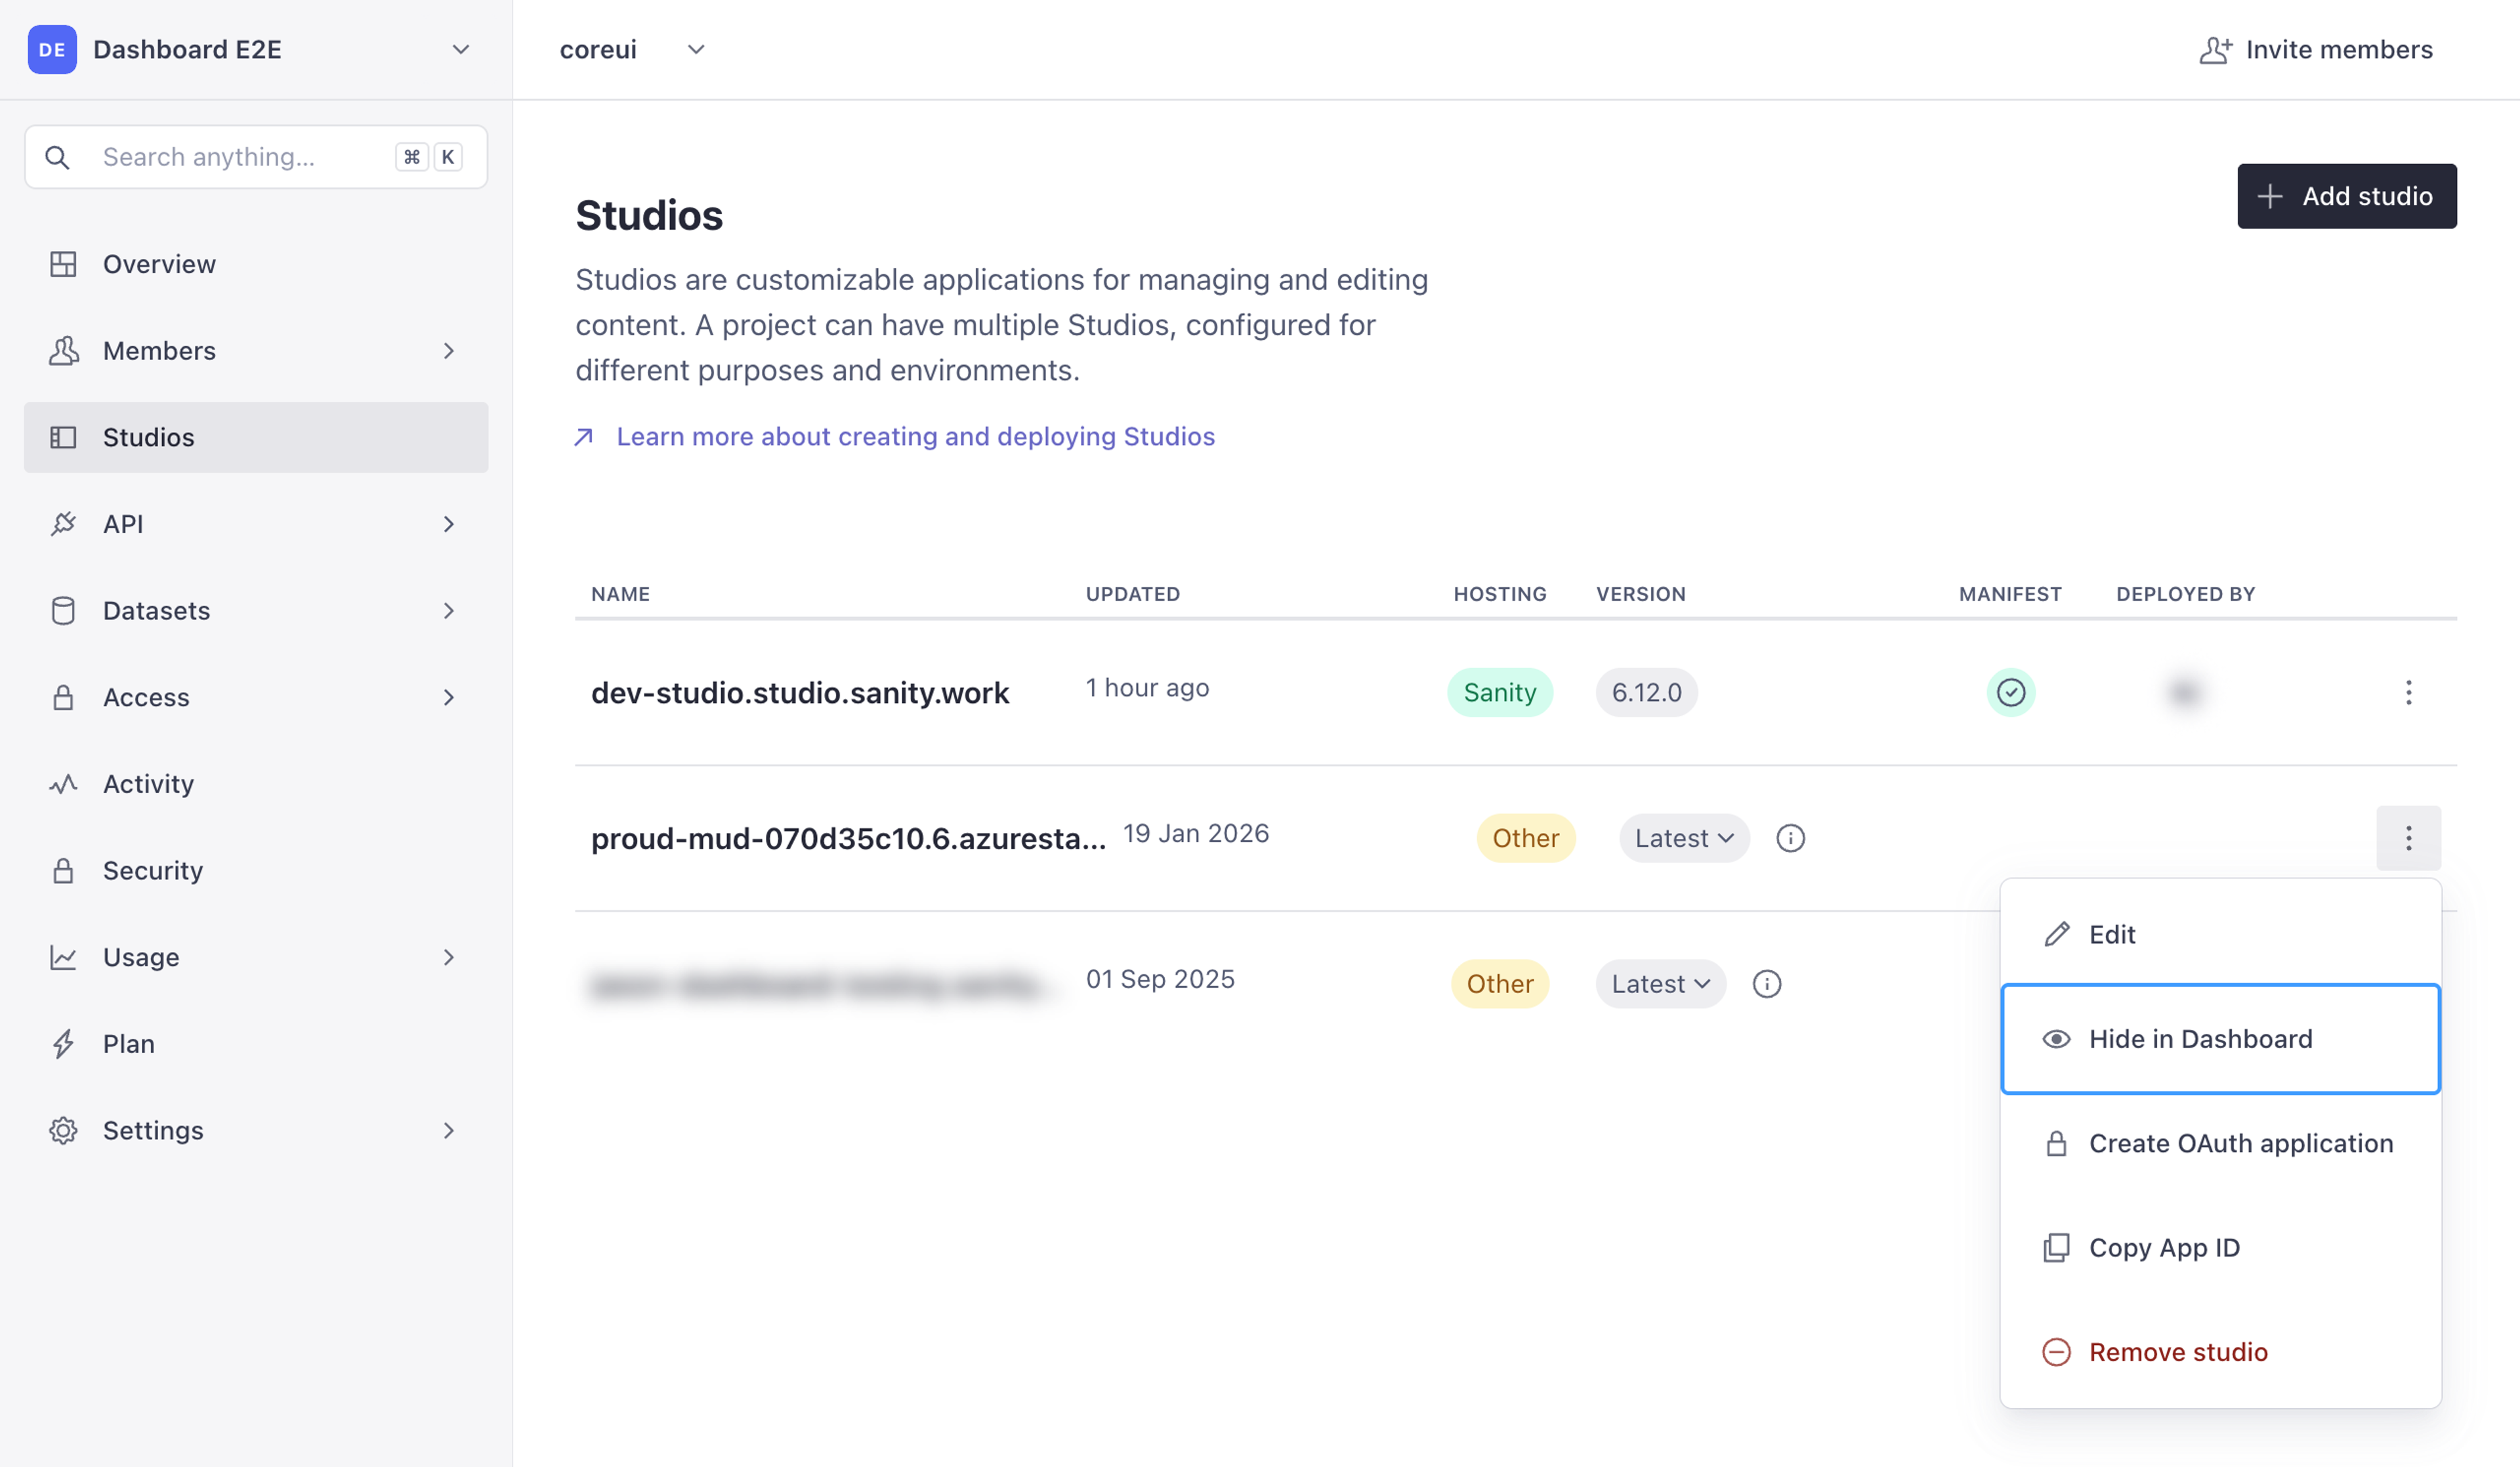Screen dimensions: 2520x1467
Task: Click the search magnifier icon
Action: [x=57, y=157]
